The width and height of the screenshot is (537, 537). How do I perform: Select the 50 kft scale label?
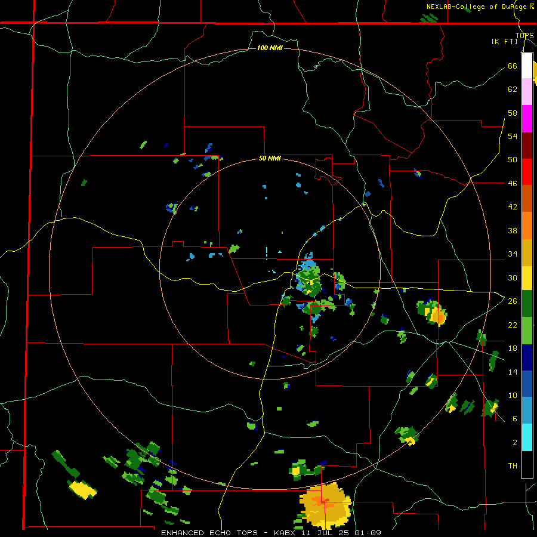click(x=513, y=159)
